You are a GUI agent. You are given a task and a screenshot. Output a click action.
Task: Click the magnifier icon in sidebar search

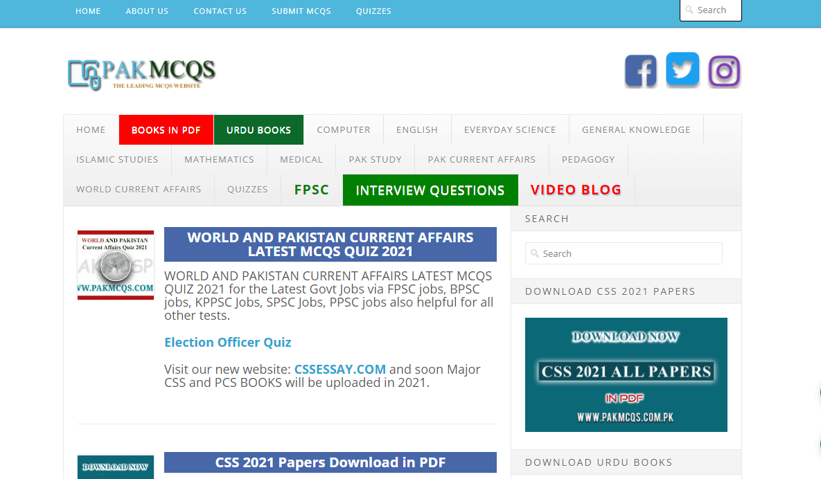(535, 253)
